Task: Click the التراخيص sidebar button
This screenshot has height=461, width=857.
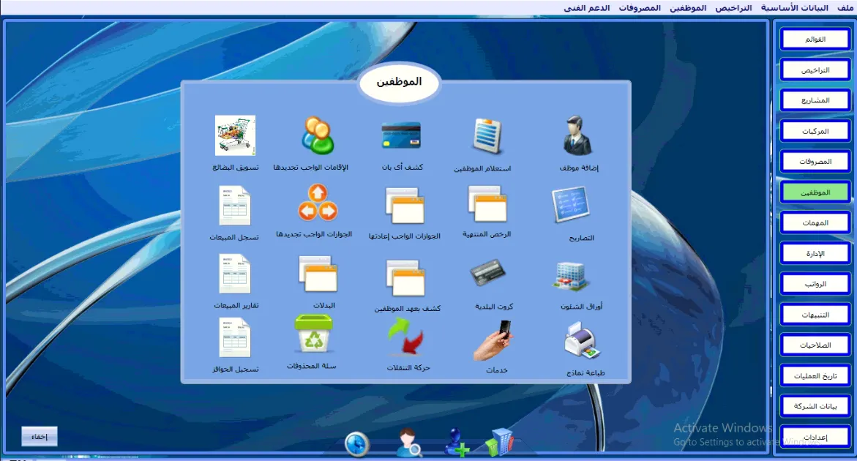Action: 815,70
